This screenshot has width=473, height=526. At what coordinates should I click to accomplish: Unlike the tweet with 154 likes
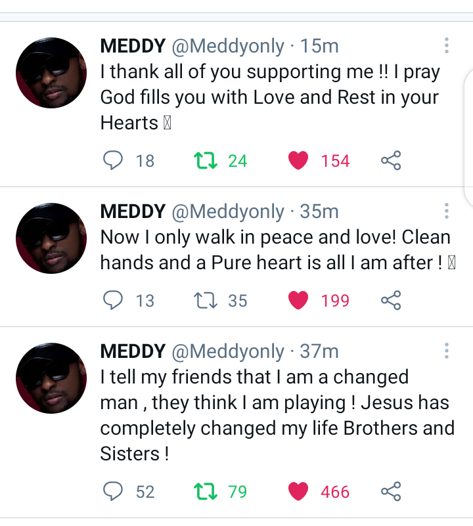pos(298,160)
